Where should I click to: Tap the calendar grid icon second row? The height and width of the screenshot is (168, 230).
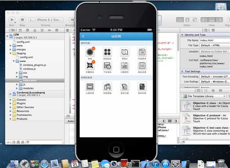142,66
